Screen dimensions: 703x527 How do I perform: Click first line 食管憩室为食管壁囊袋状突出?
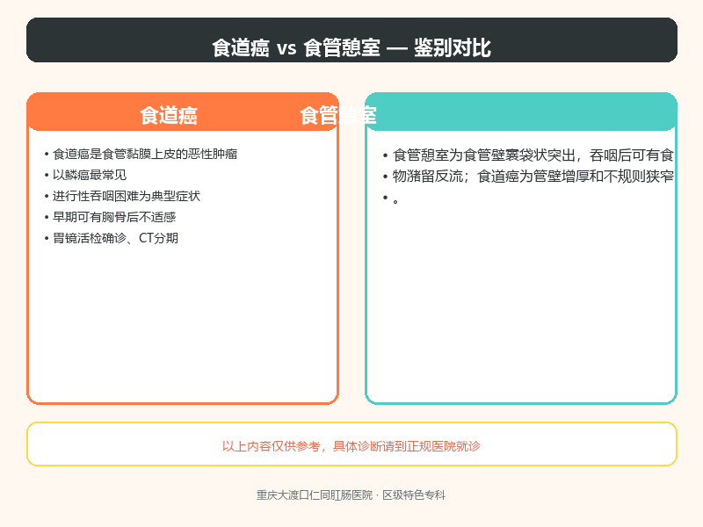[x=533, y=155]
